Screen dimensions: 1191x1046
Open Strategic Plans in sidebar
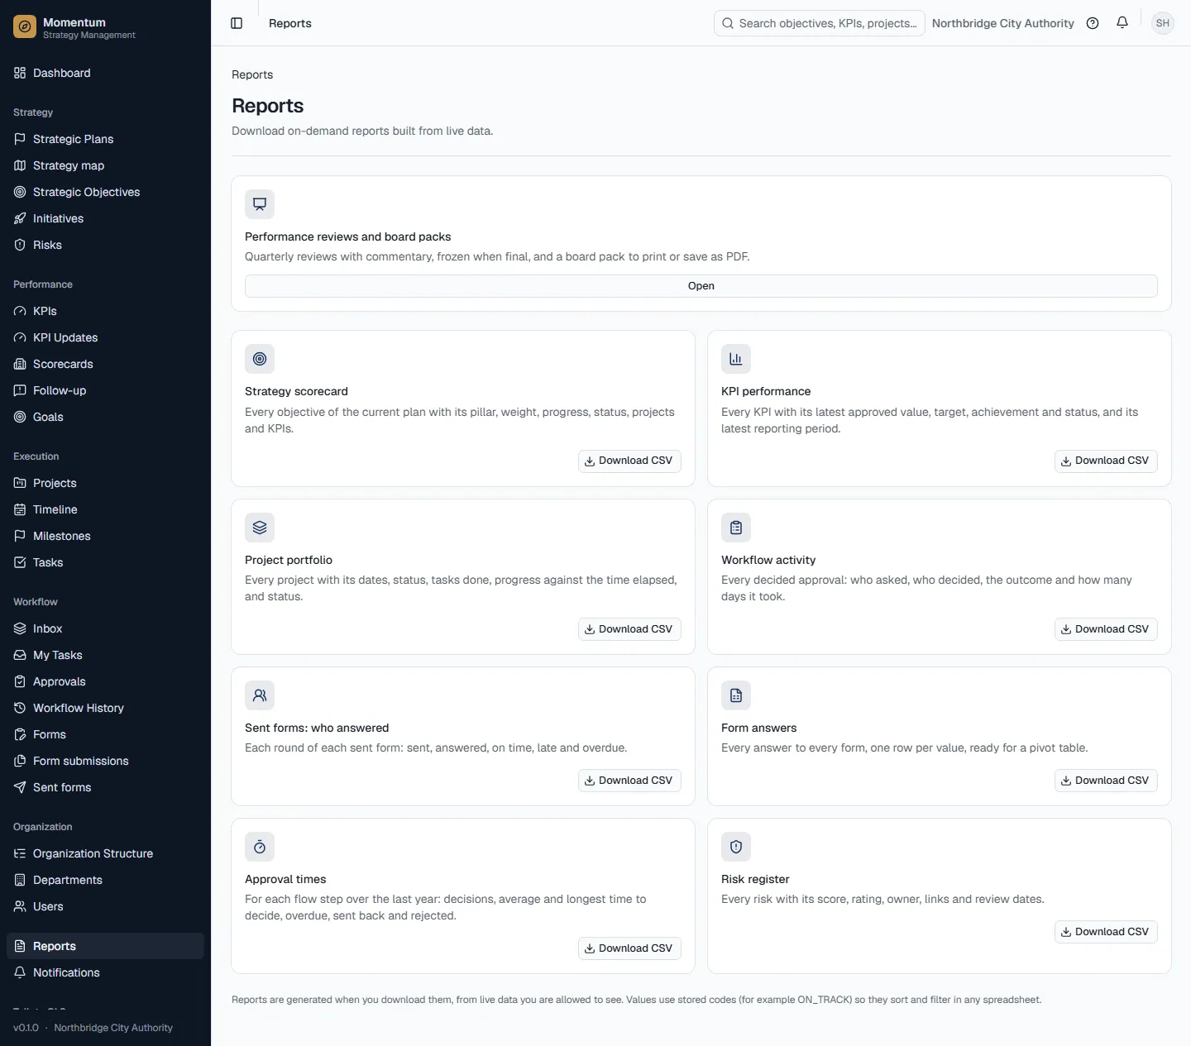click(105, 139)
